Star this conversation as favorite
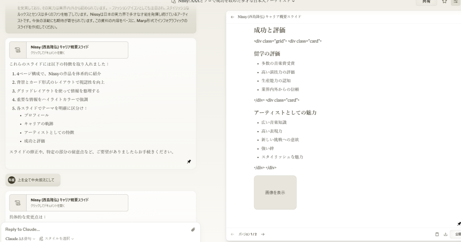This screenshot has width=461, height=242. 444,2
